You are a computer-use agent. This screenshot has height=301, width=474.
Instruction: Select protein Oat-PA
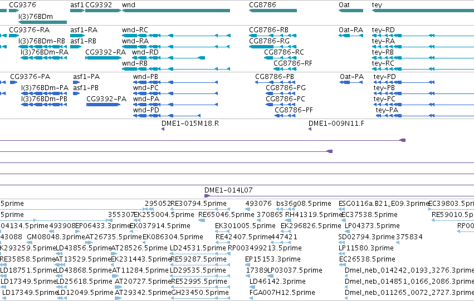(351, 77)
